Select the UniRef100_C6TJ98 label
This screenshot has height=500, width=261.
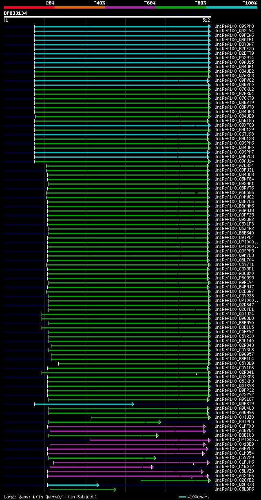tap(234, 134)
